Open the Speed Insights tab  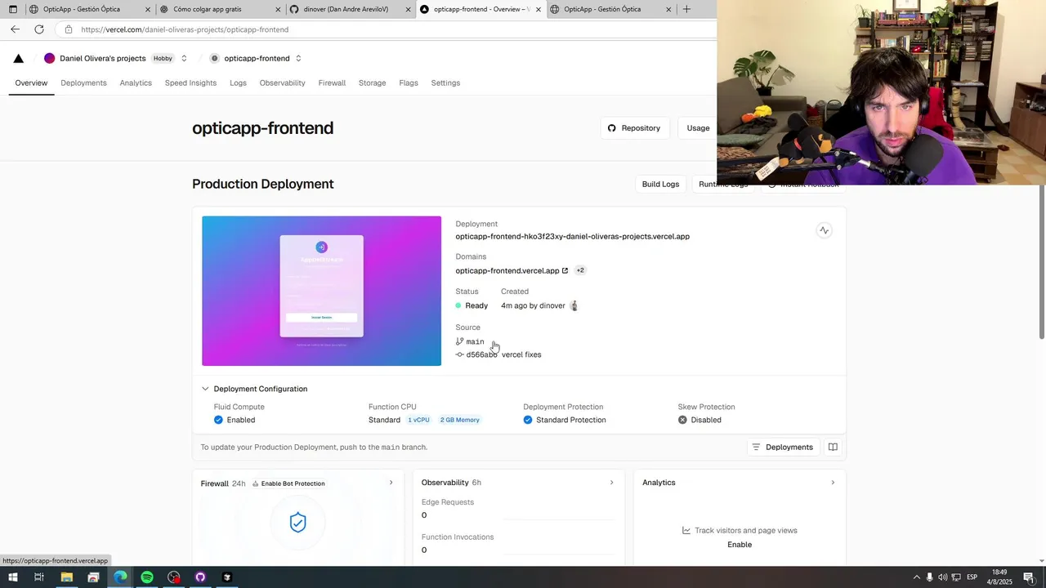tap(190, 82)
